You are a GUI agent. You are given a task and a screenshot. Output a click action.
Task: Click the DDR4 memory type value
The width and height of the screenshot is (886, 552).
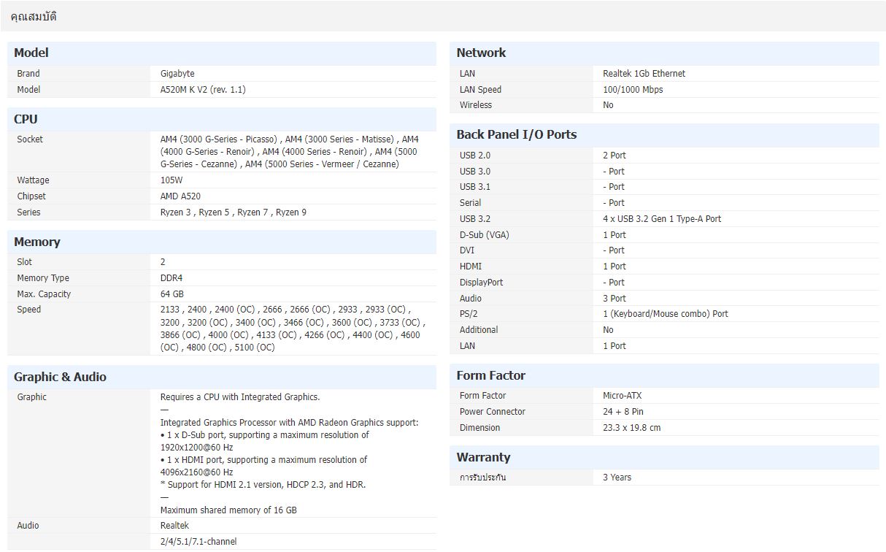click(172, 278)
